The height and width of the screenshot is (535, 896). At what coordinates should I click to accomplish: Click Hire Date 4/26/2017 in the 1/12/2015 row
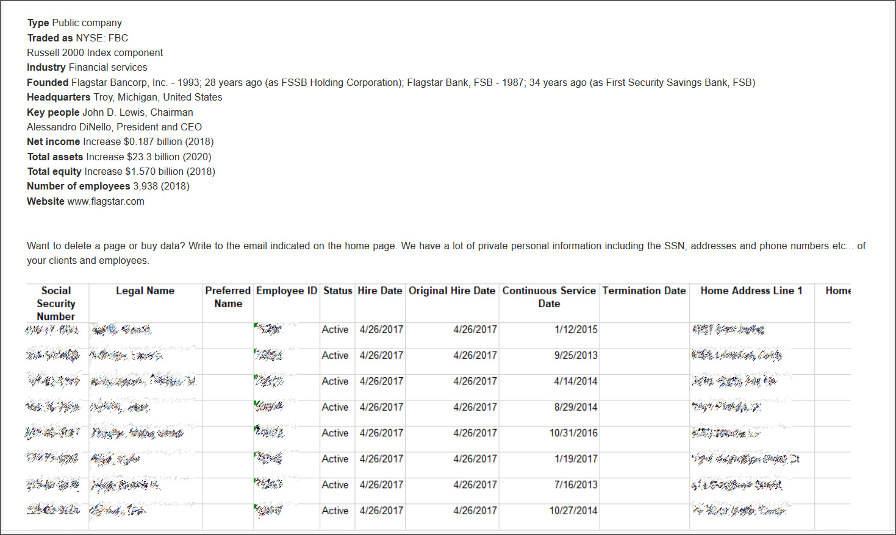[381, 330]
